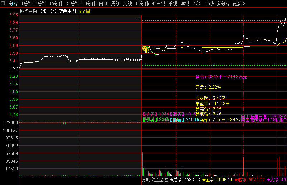Click the yellow 成交量 indicator label
The width and height of the screenshot is (287, 185).
(x=84, y=11)
